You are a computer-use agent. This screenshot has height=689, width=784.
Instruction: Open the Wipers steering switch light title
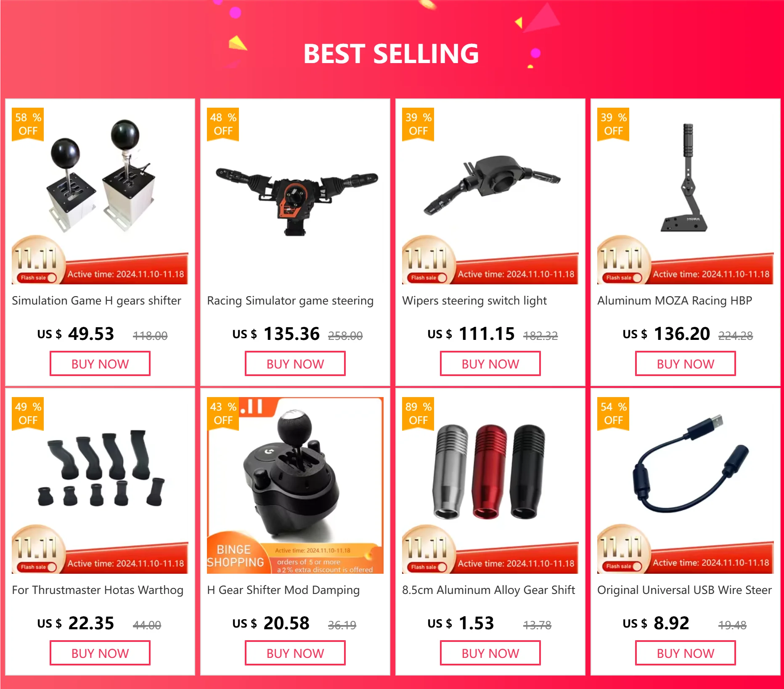point(474,301)
